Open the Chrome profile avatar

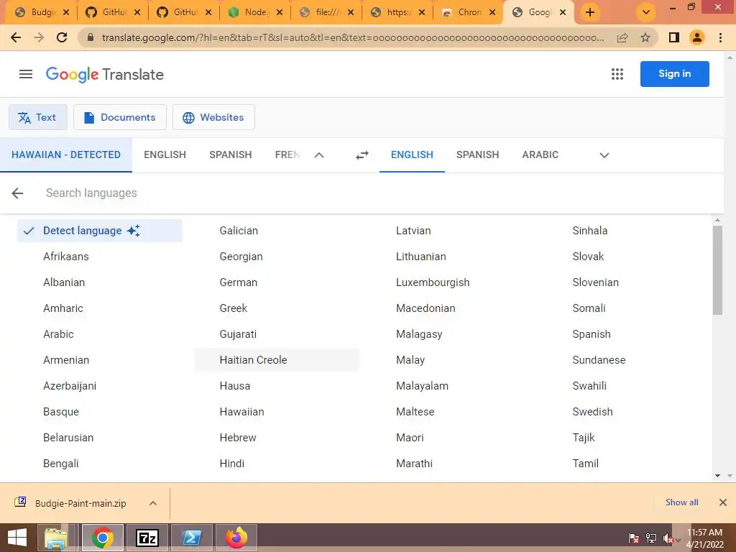(697, 37)
